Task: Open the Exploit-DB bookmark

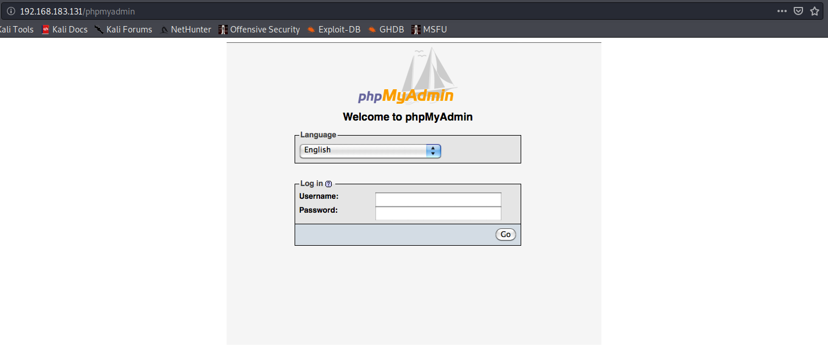Action: [x=334, y=30]
